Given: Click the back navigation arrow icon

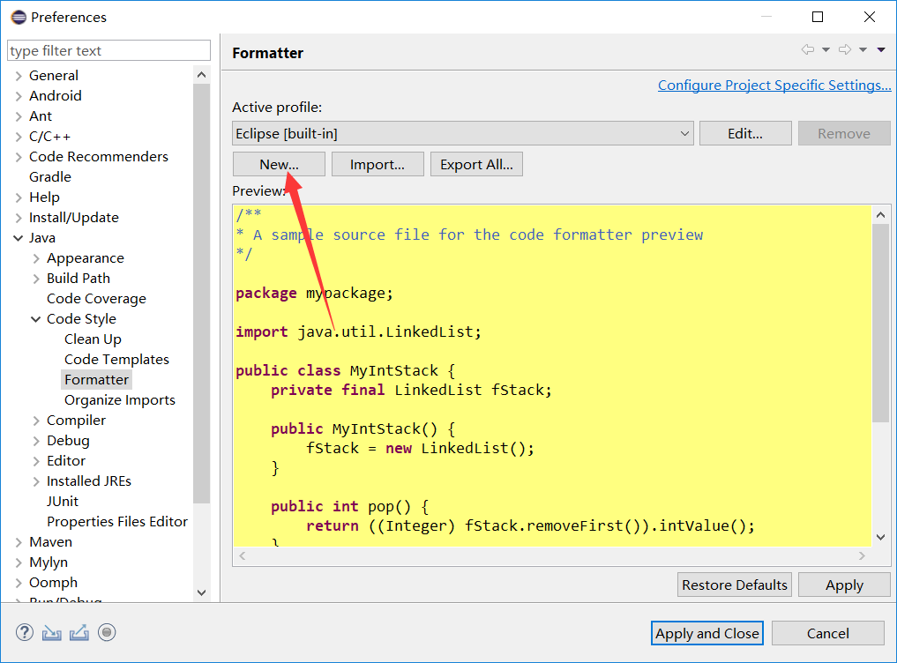Looking at the screenshot, I should click(x=808, y=49).
